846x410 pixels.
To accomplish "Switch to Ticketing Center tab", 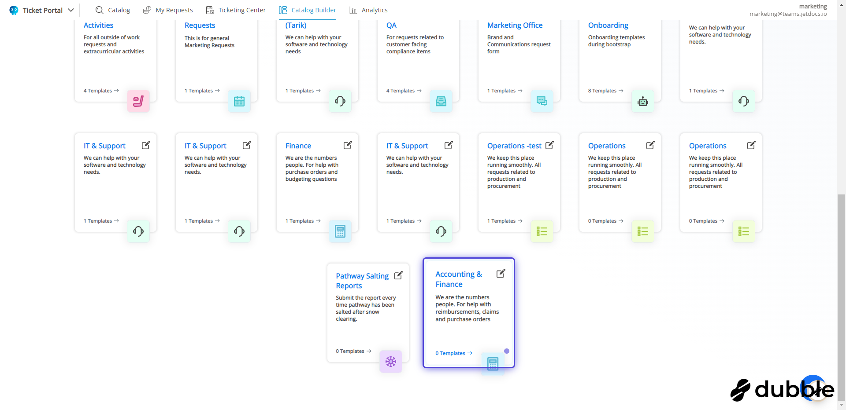I will point(236,10).
